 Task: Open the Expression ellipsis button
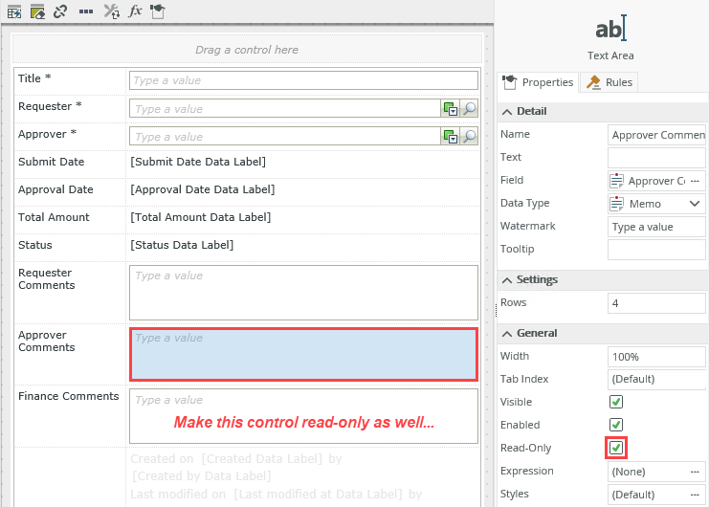tap(695, 472)
